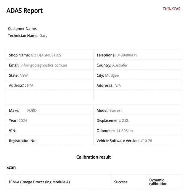Click the THINKCAR logo
This screenshot has height=192, width=187.
coord(172,9)
